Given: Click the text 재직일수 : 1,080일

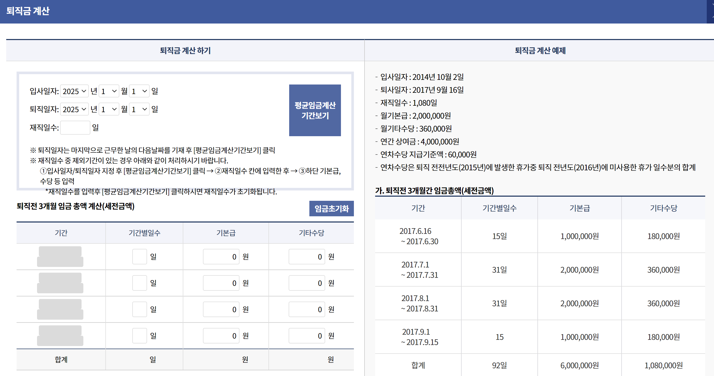Looking at the screenshot, I should click(409, 103).
